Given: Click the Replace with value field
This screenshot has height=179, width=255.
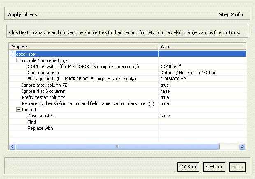Looking at the screenshot, I should (x=202, y=128).
